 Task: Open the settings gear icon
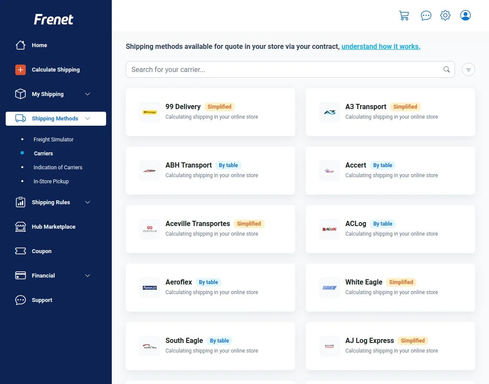tap(445, 15)
